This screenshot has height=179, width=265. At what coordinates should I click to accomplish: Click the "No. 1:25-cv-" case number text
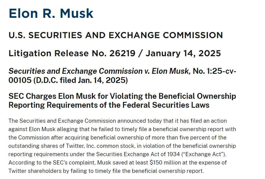tap(214, 71)
